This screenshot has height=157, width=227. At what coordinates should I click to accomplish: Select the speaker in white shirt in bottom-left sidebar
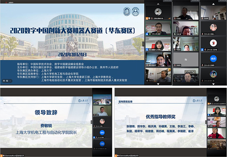click(102, 111)
